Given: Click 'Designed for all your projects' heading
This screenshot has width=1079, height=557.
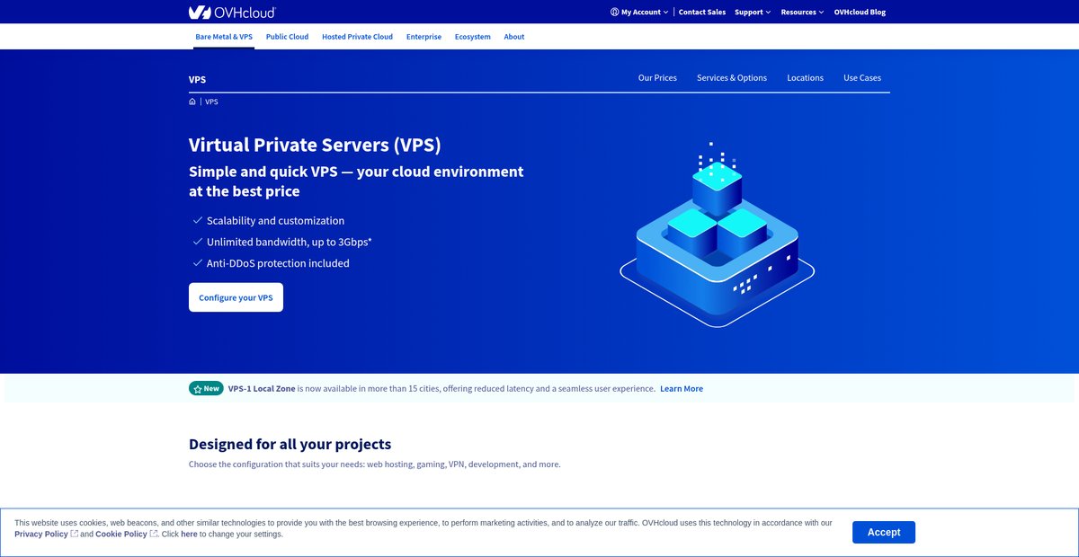Looking at the screenshot, I should pos(290,444).
